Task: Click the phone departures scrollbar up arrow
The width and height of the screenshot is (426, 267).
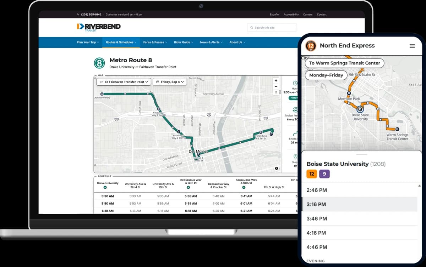Action: (420, 186)
